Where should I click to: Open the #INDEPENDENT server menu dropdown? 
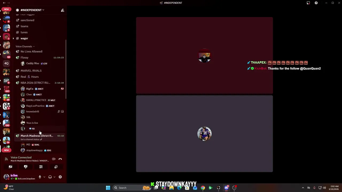(32, 10)
